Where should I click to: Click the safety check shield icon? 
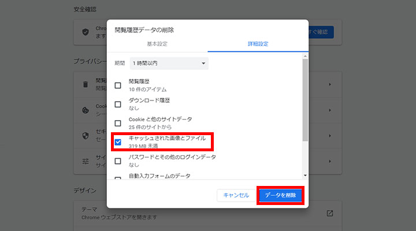(x=86, y=32)
